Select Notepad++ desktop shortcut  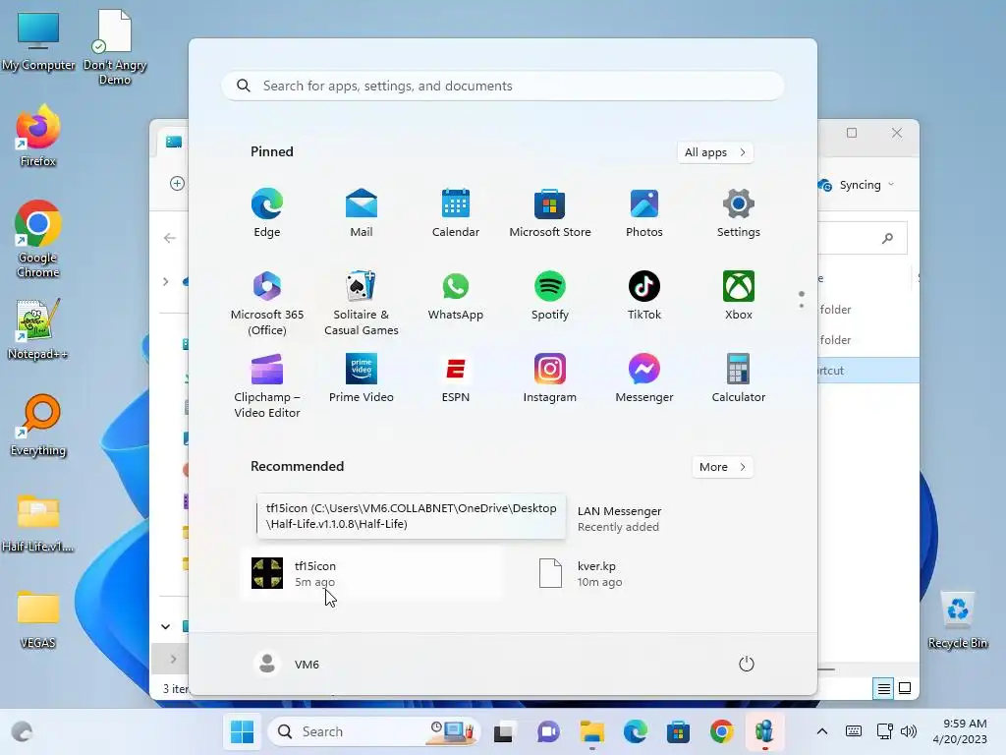tap(38, 328)
